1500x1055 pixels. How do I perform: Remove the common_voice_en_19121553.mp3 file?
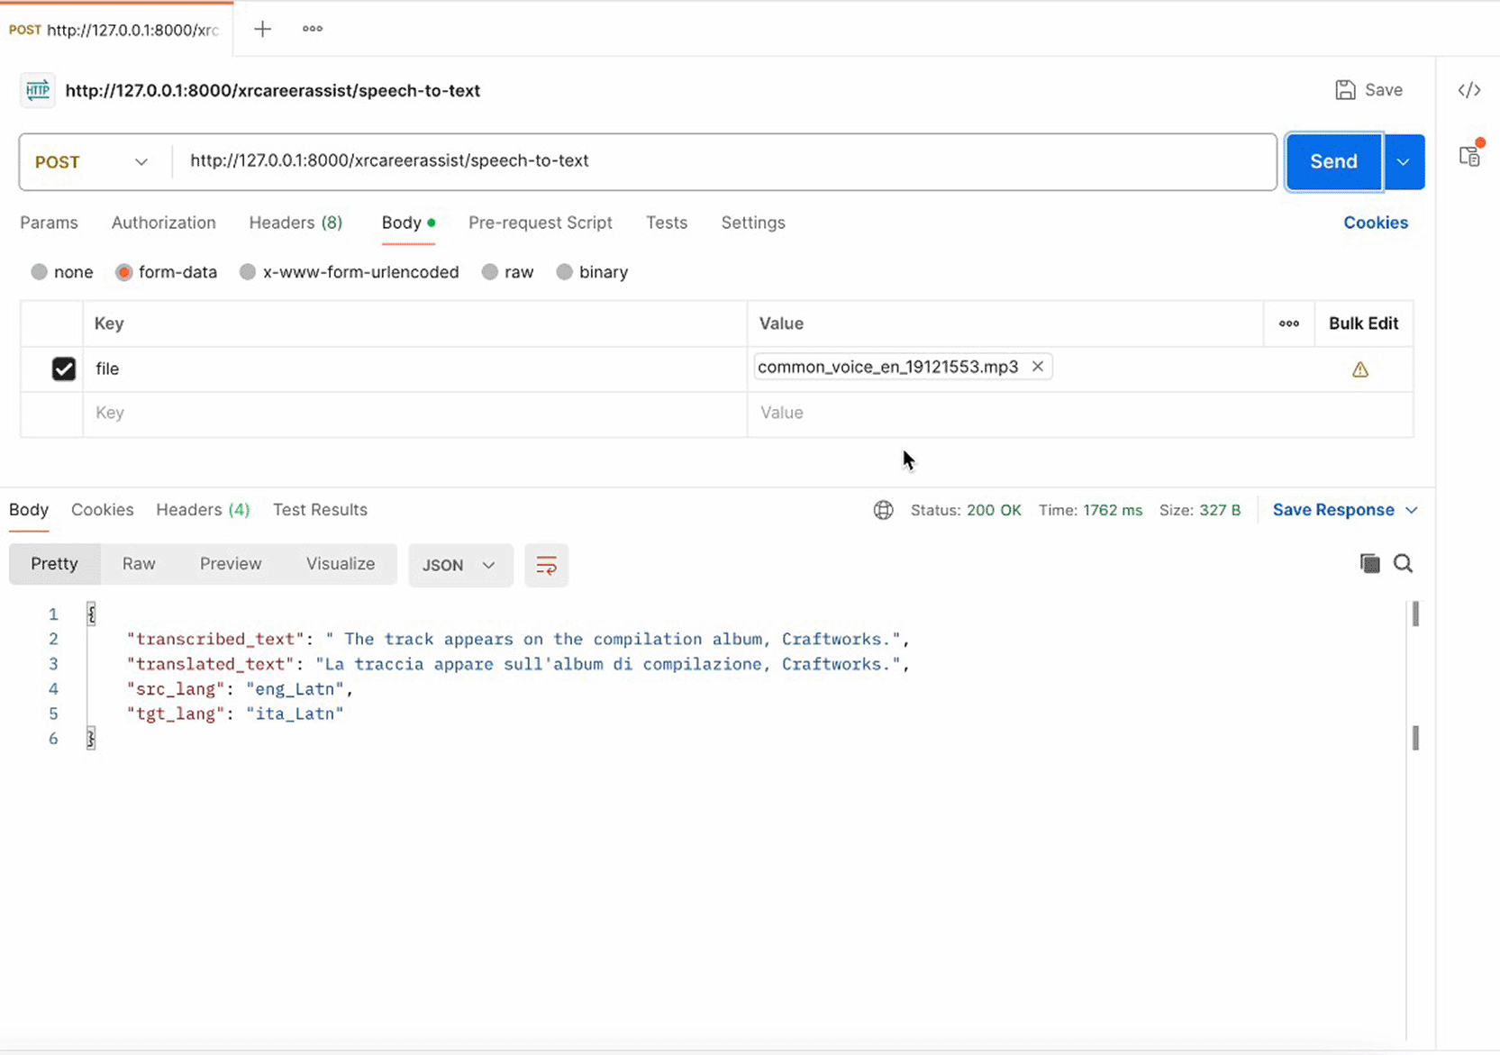[1038, 367]
